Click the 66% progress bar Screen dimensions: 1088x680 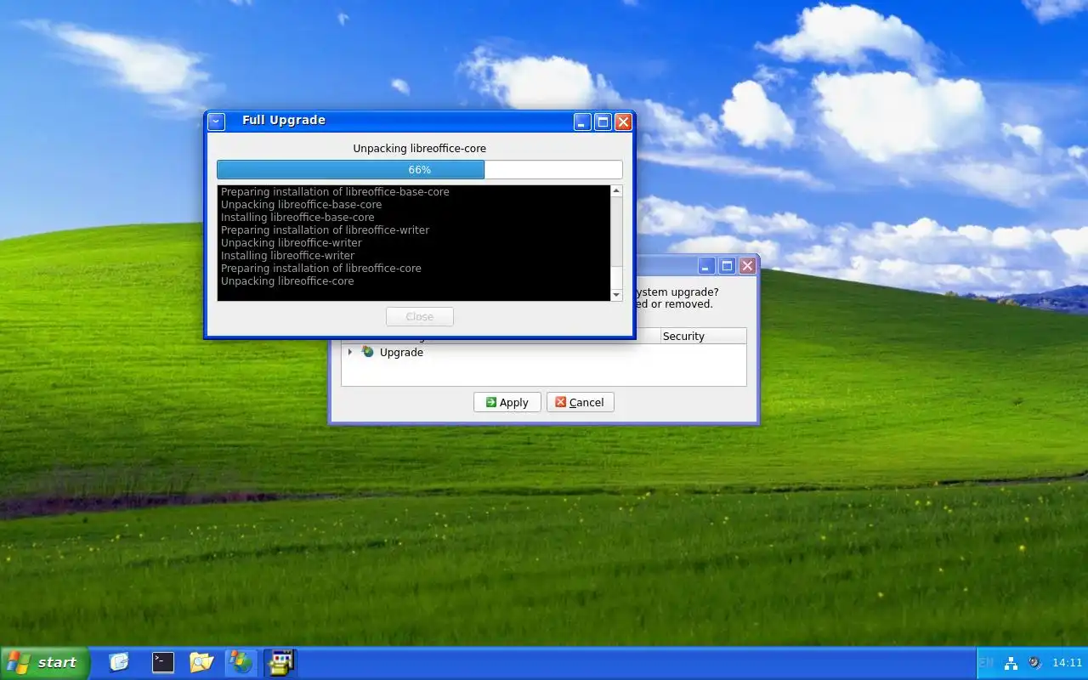[x=420, y=170]
